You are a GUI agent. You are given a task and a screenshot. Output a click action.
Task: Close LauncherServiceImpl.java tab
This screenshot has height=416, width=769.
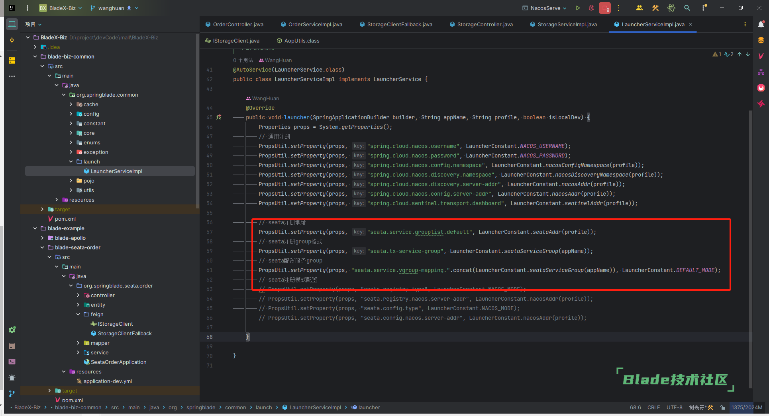(691, 24)
